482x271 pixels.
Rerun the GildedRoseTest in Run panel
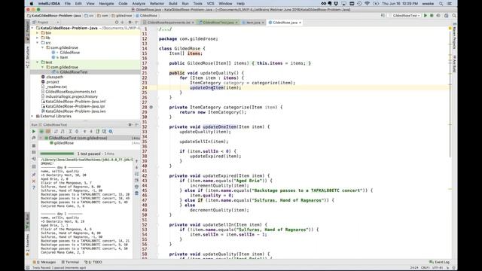34,132
